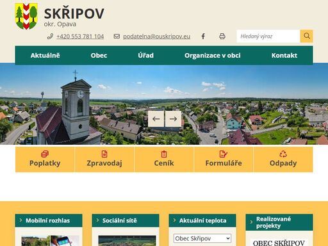Click the printer icon
Viewport: 328px width, 246px height.
[x=222, y=37]
